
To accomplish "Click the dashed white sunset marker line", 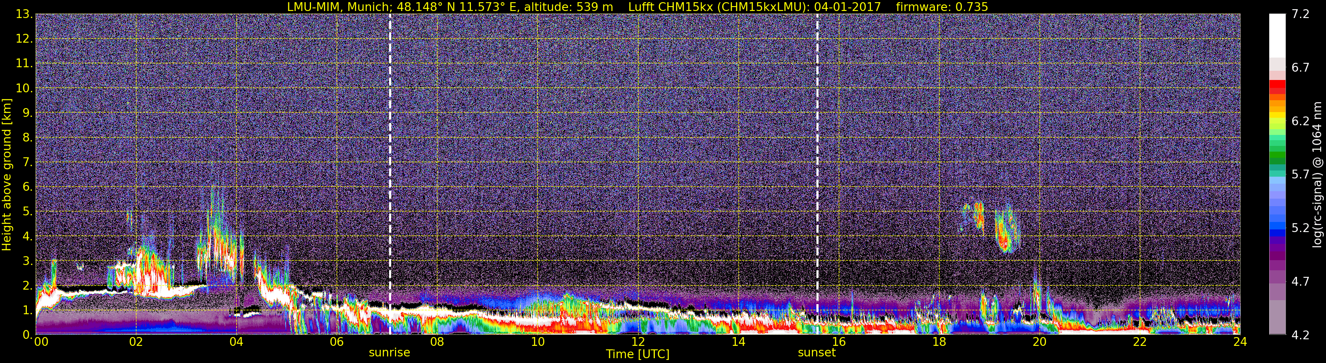I will coord(817,174).
